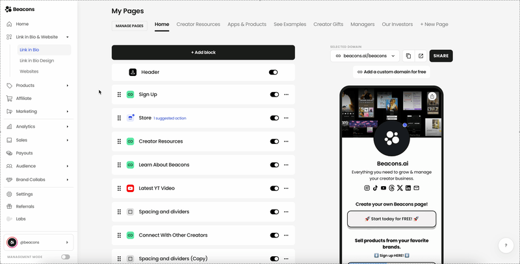Open Link in Bio Design page
Image resolution: width=520 pixels, height=264 pixels.
coord(37,60)
